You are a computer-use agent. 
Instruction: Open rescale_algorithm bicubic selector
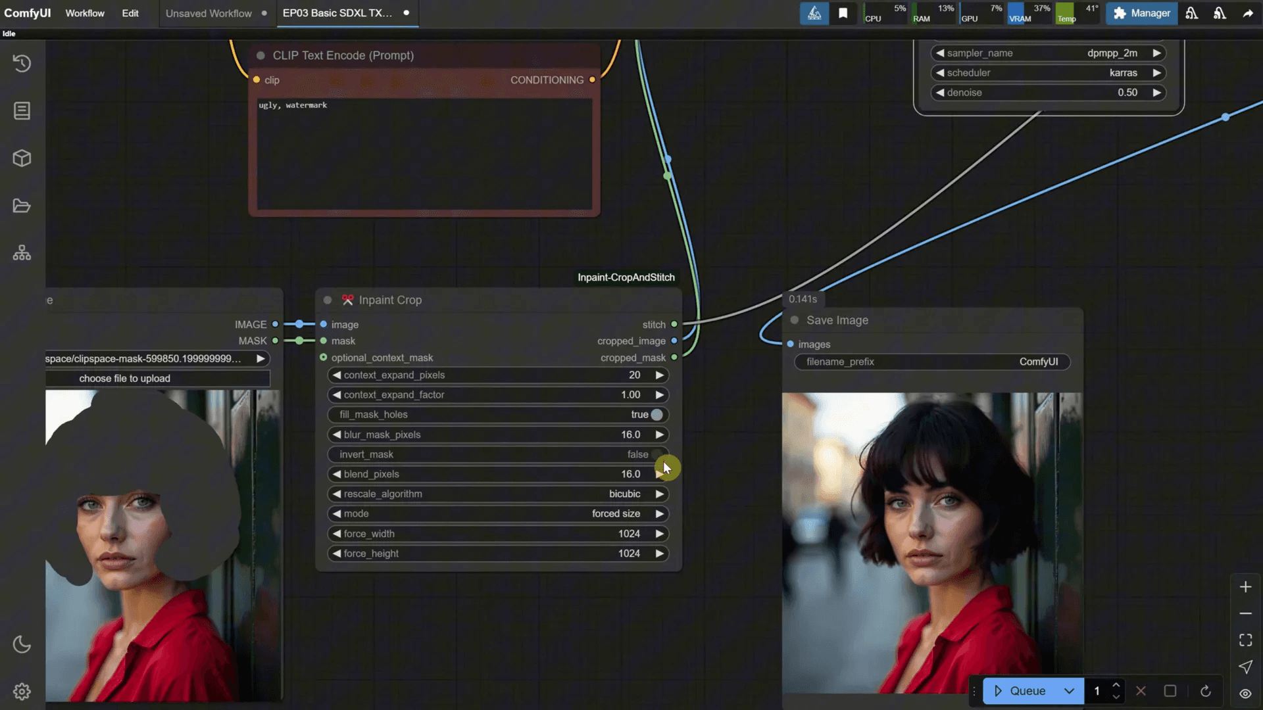coord(498,494)
